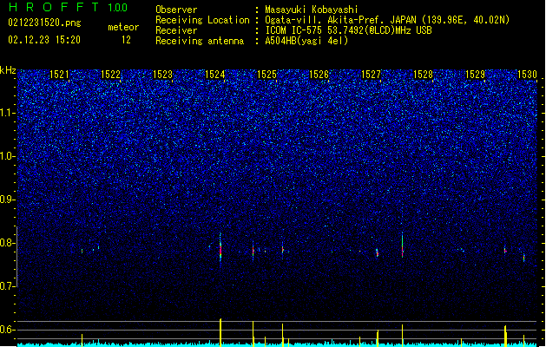The image size is (546, 347).
Task: Click the 1525 time axis marker
Action: point(266,74)
